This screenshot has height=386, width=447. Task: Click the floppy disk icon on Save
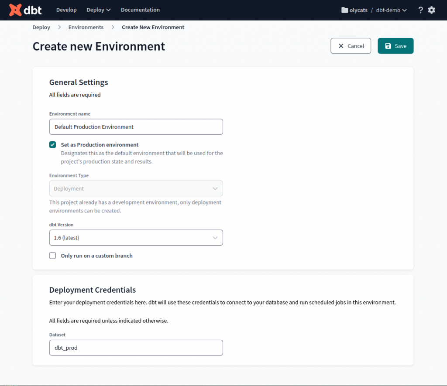click(x=388, y=46)
